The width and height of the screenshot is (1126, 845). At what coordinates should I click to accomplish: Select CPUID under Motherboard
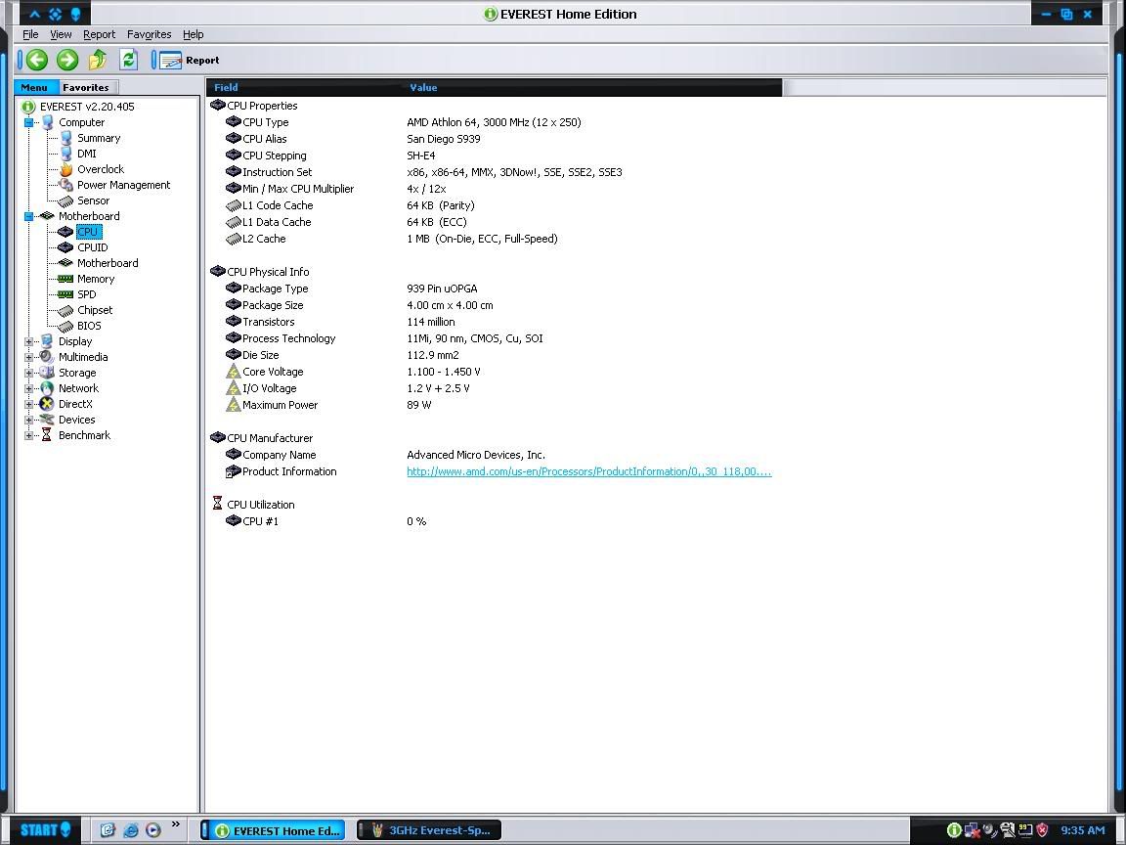pyautogui.click(x=92, y=247)
